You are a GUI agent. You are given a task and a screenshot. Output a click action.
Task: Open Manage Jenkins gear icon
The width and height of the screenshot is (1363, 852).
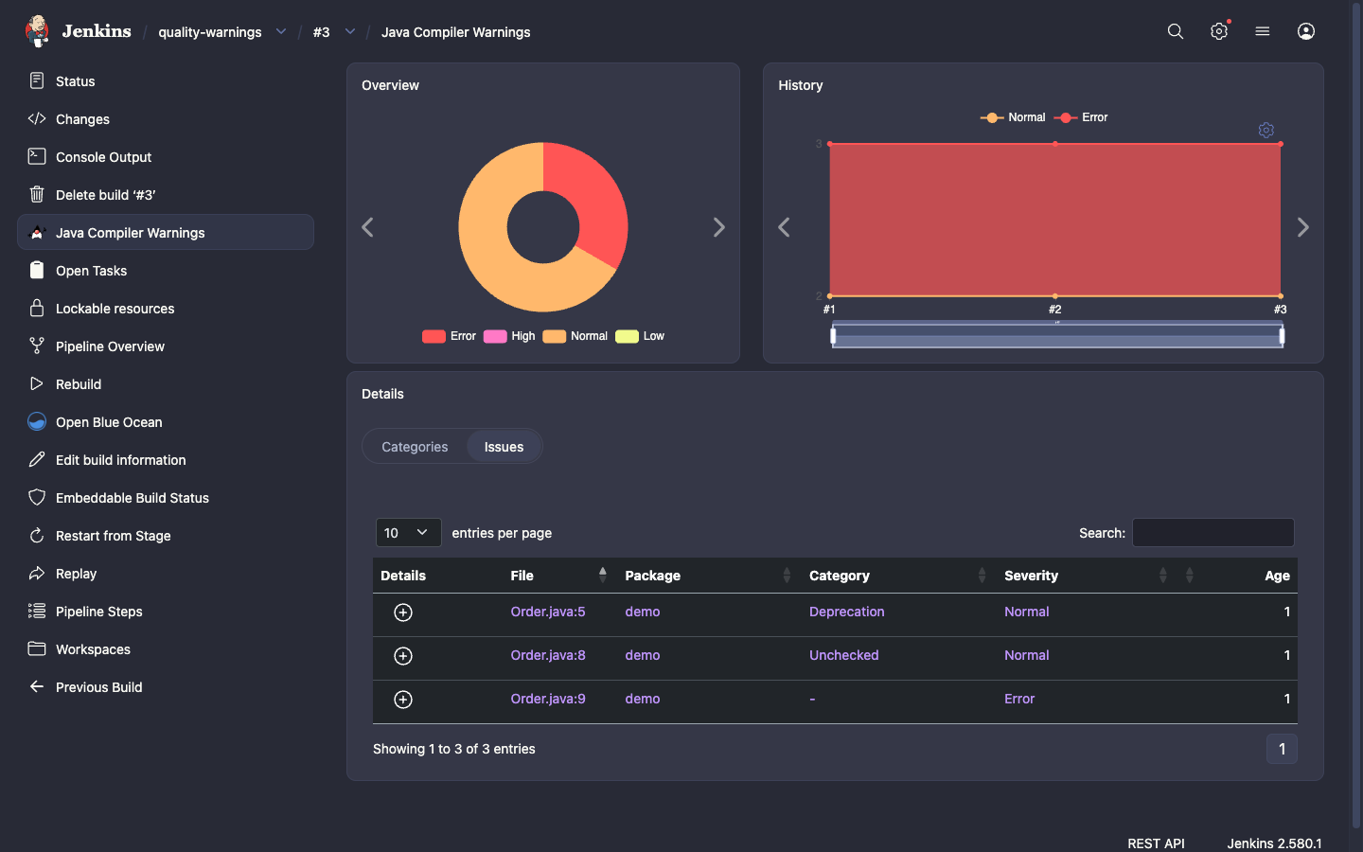point(1219,31)
